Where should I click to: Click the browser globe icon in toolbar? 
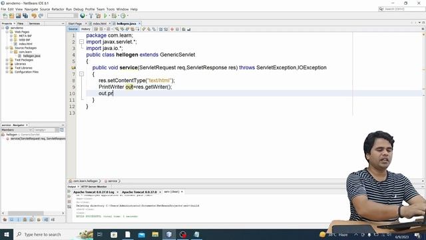pos(83,16)
